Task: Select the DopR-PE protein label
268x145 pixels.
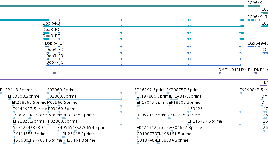Action: pyautogui.click(x=54, y=43)
